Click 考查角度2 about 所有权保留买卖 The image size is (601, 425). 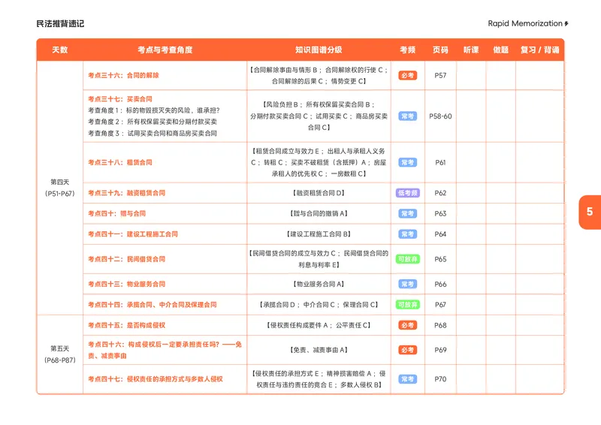[x=153, y=122]
